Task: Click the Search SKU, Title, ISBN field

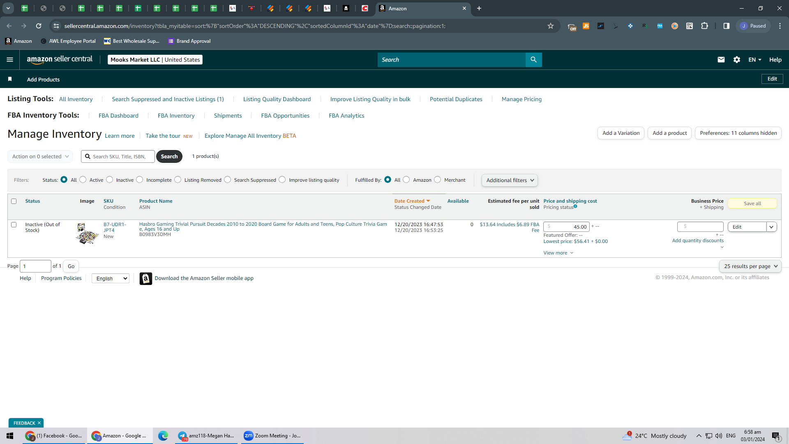Action: point(118,157)
